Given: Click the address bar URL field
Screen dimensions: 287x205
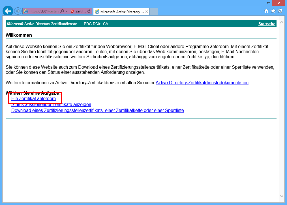Looking at the screenshot, I should (x=44, y=11).
